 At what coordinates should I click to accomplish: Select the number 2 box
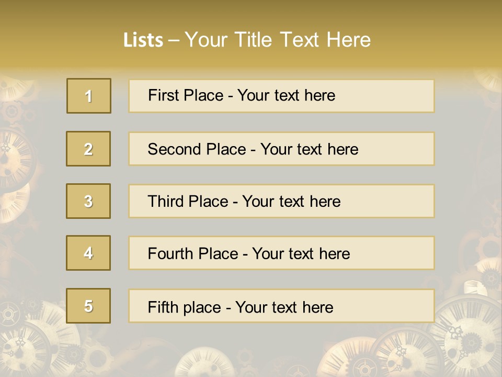point(88,149)
